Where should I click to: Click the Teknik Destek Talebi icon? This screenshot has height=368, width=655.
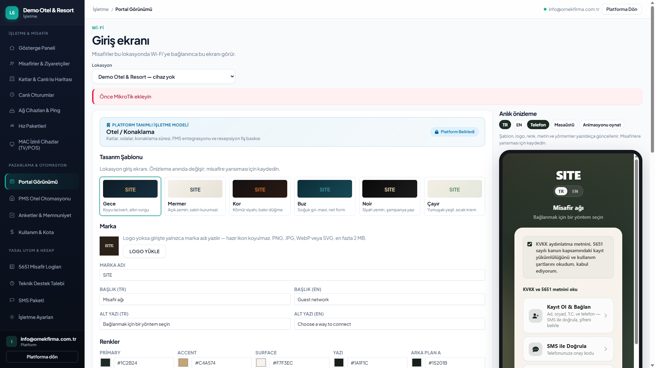pyautogui.click(x=12, y=283)
